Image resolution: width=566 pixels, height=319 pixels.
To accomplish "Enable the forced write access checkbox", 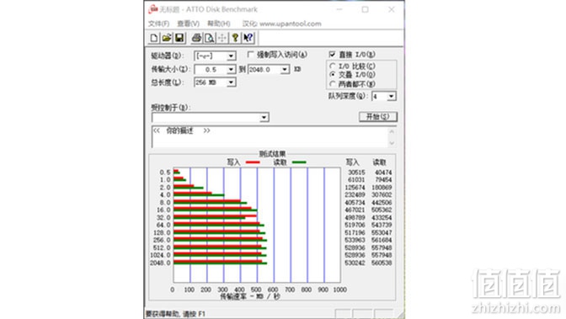I will tap(250, 55).
